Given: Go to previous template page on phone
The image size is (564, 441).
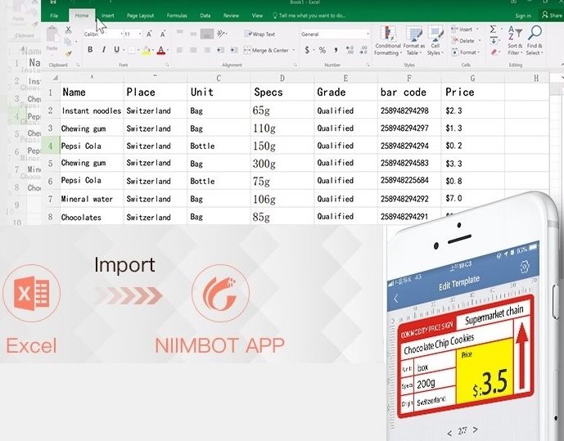Looking at the screenshot, I should pos(449,433).
